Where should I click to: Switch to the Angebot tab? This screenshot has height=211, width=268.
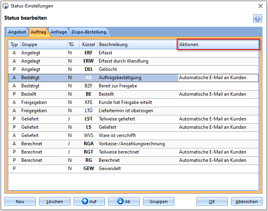(x=17, y=32)
